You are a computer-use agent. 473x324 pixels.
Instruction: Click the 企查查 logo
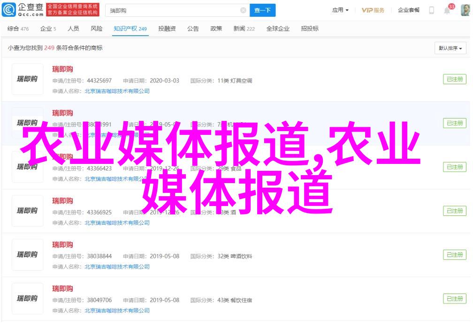[x=23, y=10]
